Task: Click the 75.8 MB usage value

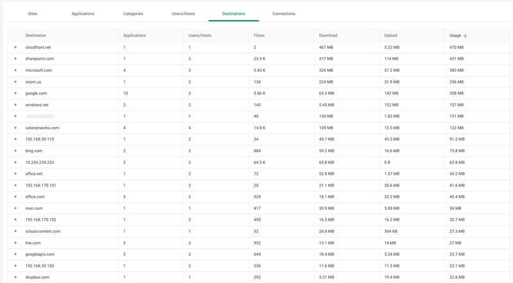Action: tap(457, 151)
